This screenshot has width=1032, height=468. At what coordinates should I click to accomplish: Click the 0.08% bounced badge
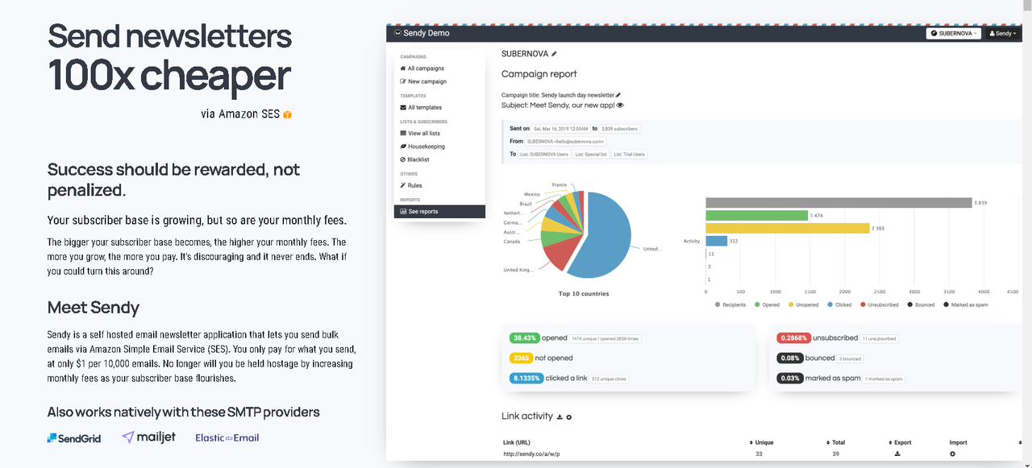pyautogui.click(x=789, y=358)
